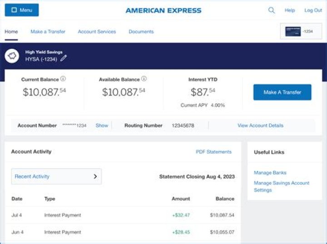
Task: Show the full account number
Action: pyautogui.click(x=102, y=126)
